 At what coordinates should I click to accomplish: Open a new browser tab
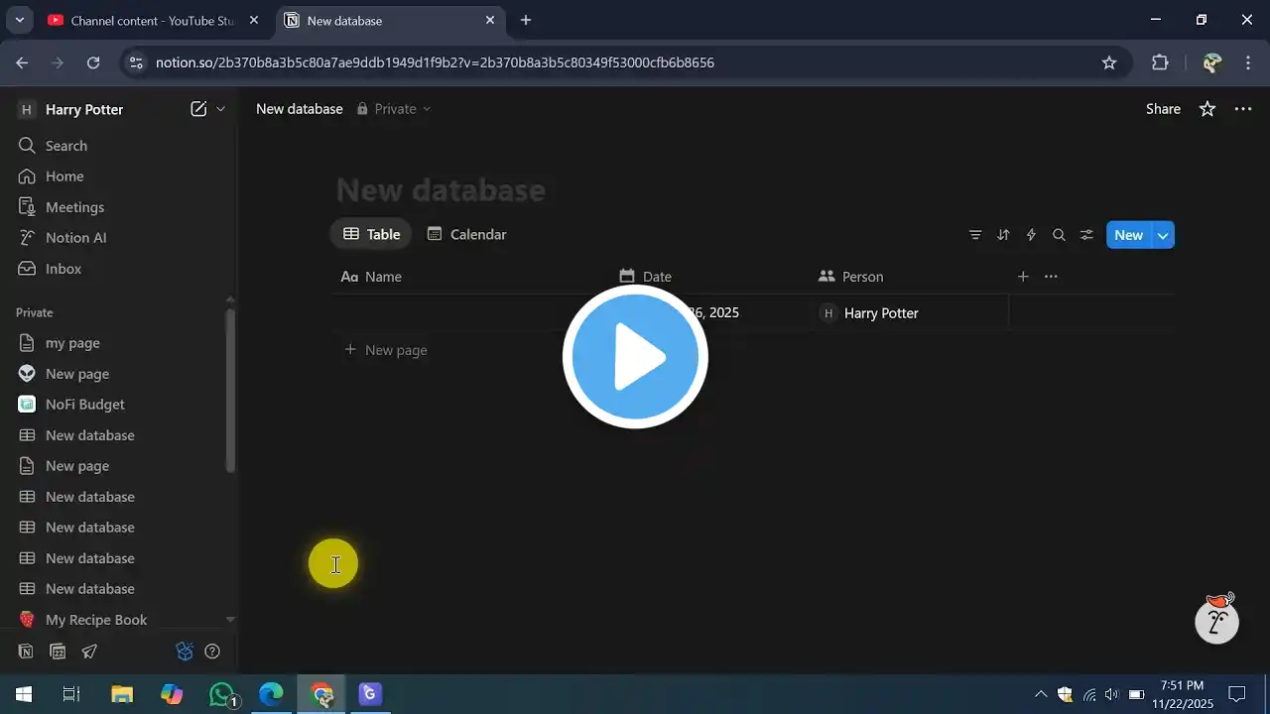click(x=526, y=20)
